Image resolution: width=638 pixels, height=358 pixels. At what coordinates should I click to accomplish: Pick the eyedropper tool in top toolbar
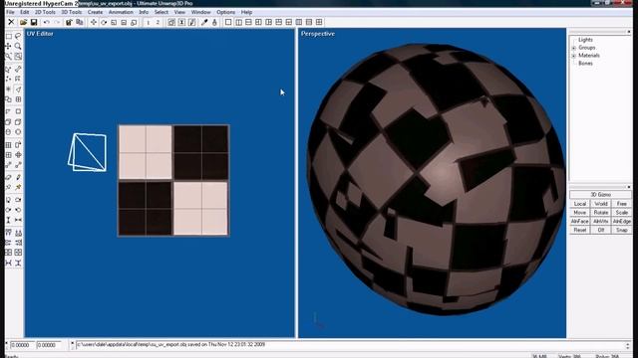[204, 22]
